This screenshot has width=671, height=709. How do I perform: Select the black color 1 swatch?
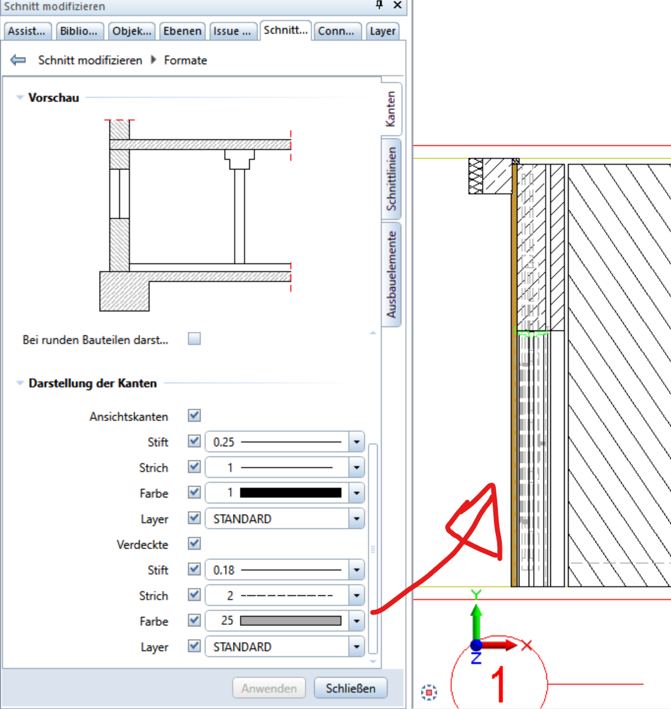pyautogui.click(x=291, y=494)
